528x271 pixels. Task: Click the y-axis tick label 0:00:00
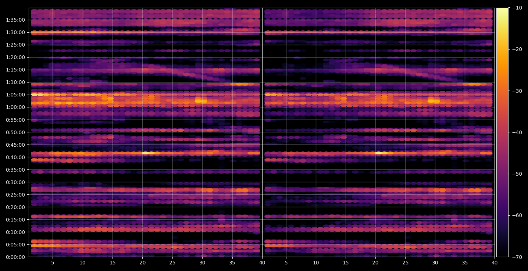pyautogui.click(x=15, y=257)
